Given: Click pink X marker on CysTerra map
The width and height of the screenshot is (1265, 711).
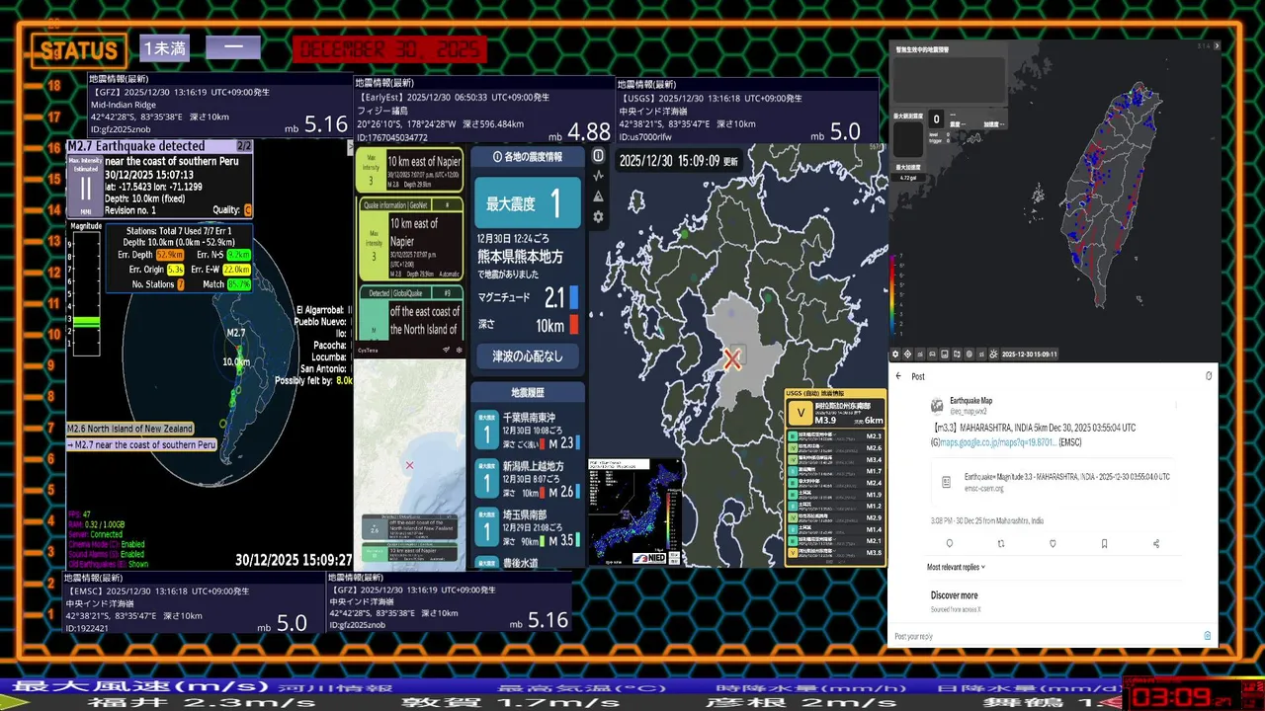Looking at the screenshot, I should (409, 465).
